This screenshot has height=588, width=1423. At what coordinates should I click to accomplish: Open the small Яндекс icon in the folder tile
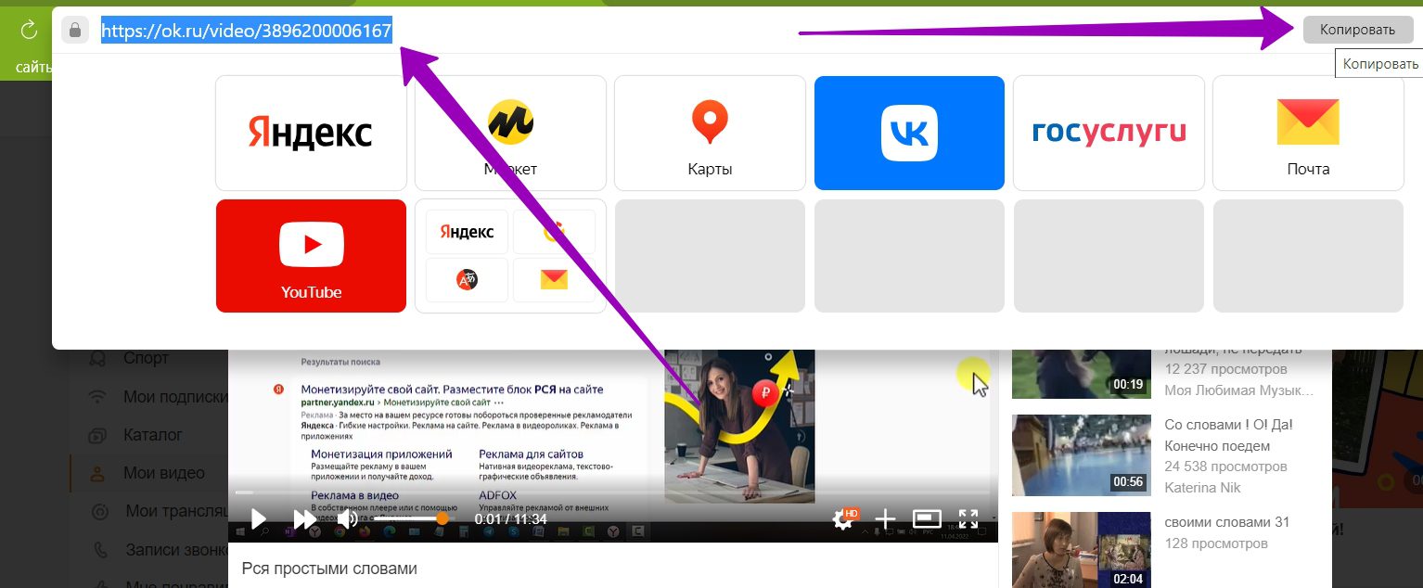(467, 232)
